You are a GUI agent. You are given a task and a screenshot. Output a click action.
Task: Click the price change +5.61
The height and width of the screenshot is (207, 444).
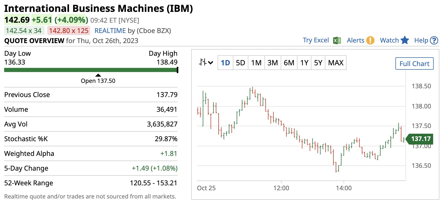click(x=42, y=20)
